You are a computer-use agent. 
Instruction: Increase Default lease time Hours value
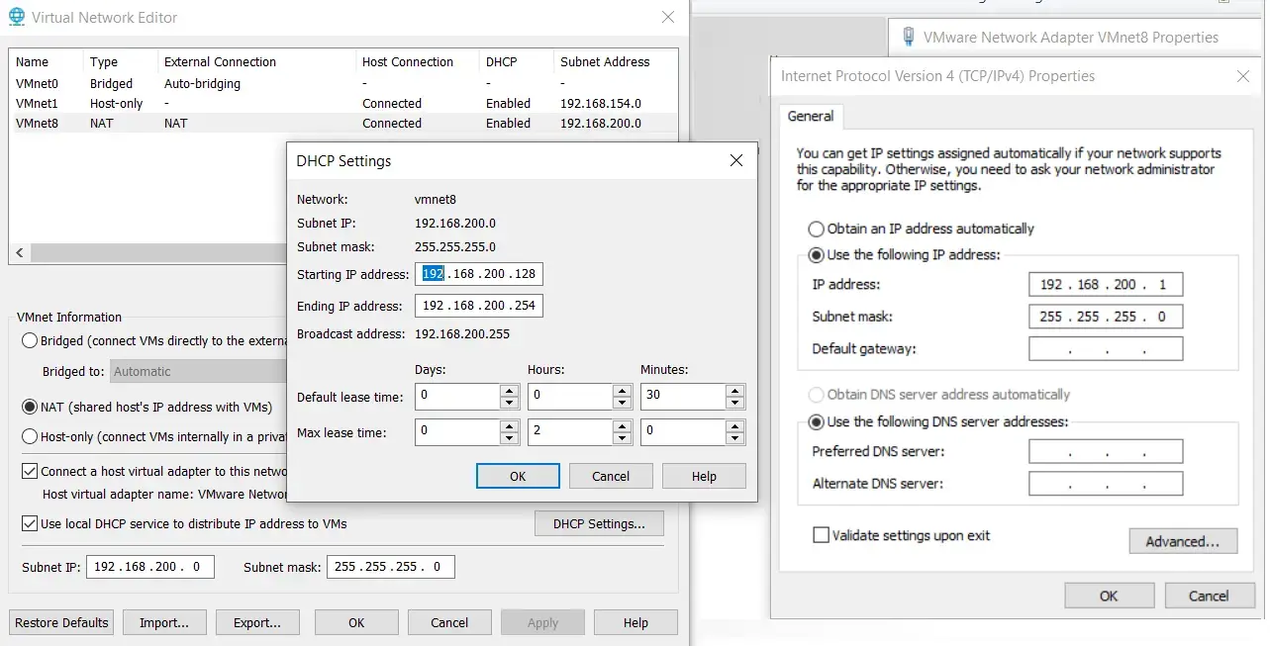623,391
